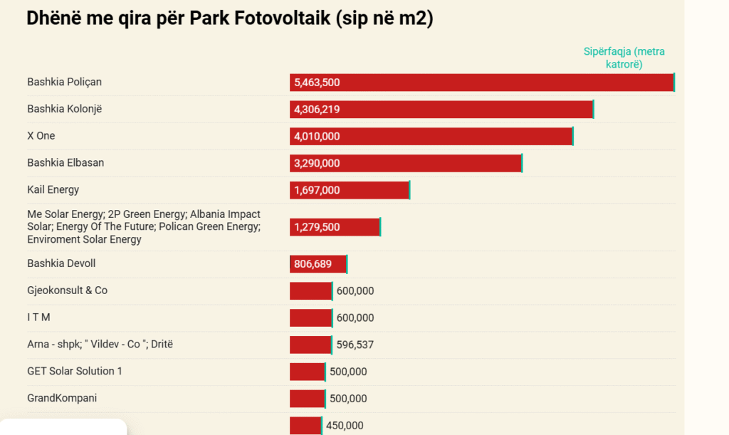The height and width of the screenshot is (435, 729).
Task: Click the 'I T M' row label
Action: pos(38,318)
